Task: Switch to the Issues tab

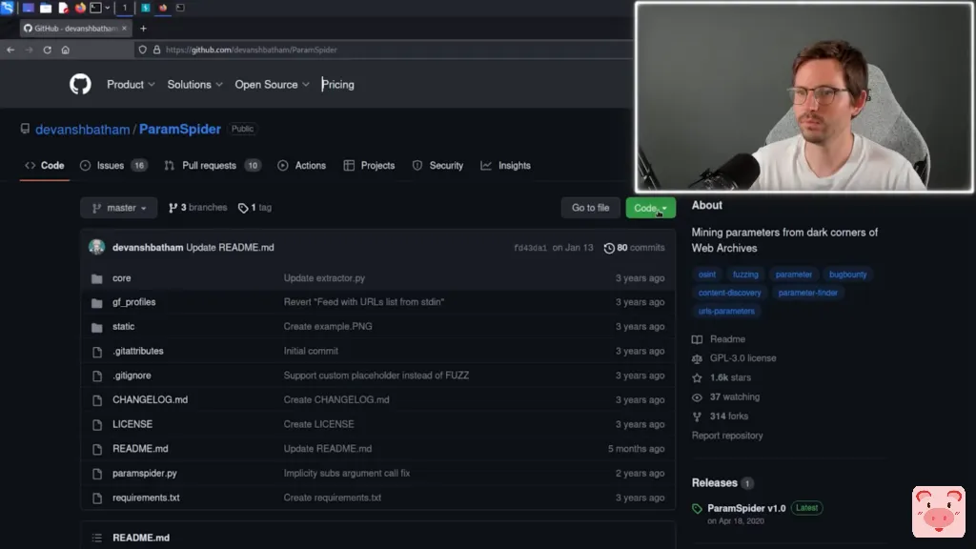Action: [x=113, y=166]
